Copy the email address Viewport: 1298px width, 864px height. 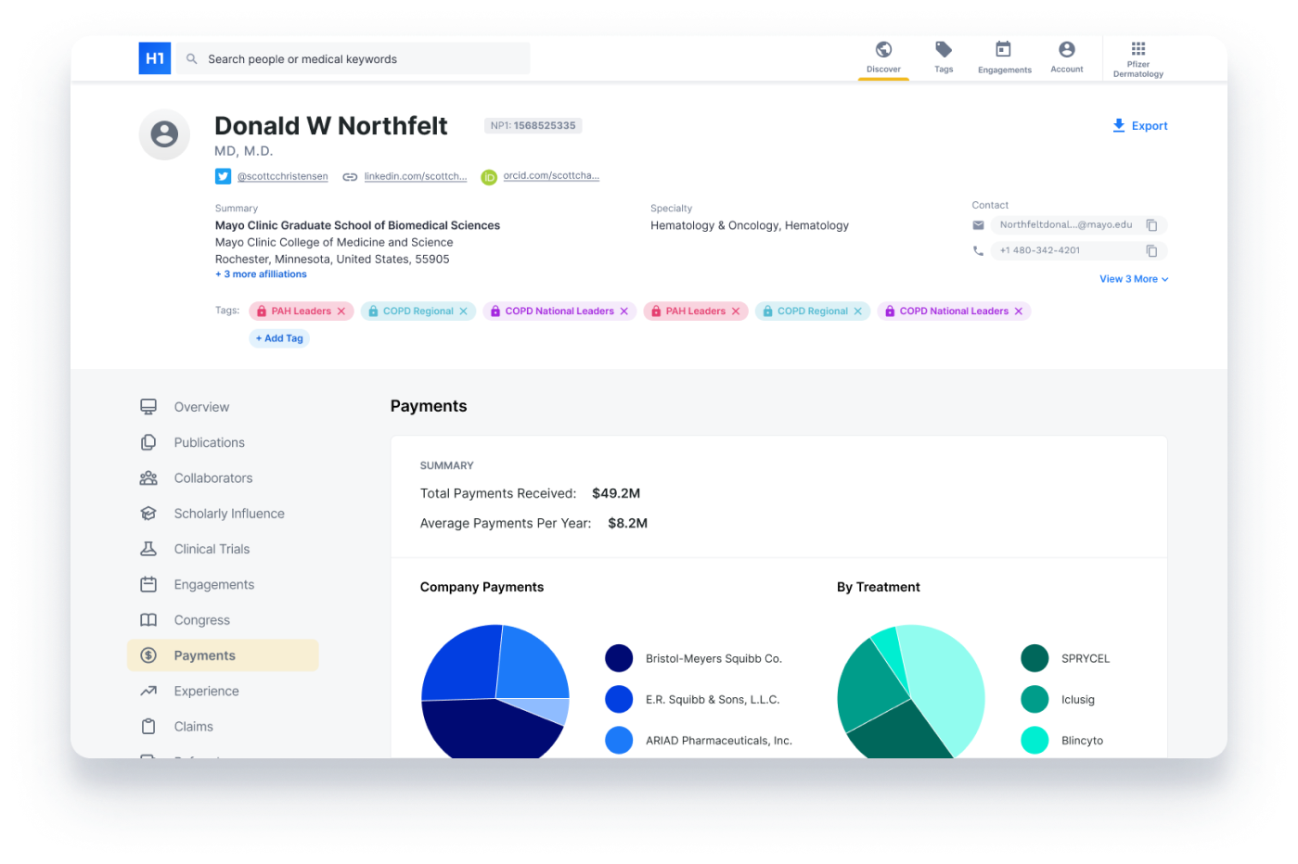point(1151,225)
